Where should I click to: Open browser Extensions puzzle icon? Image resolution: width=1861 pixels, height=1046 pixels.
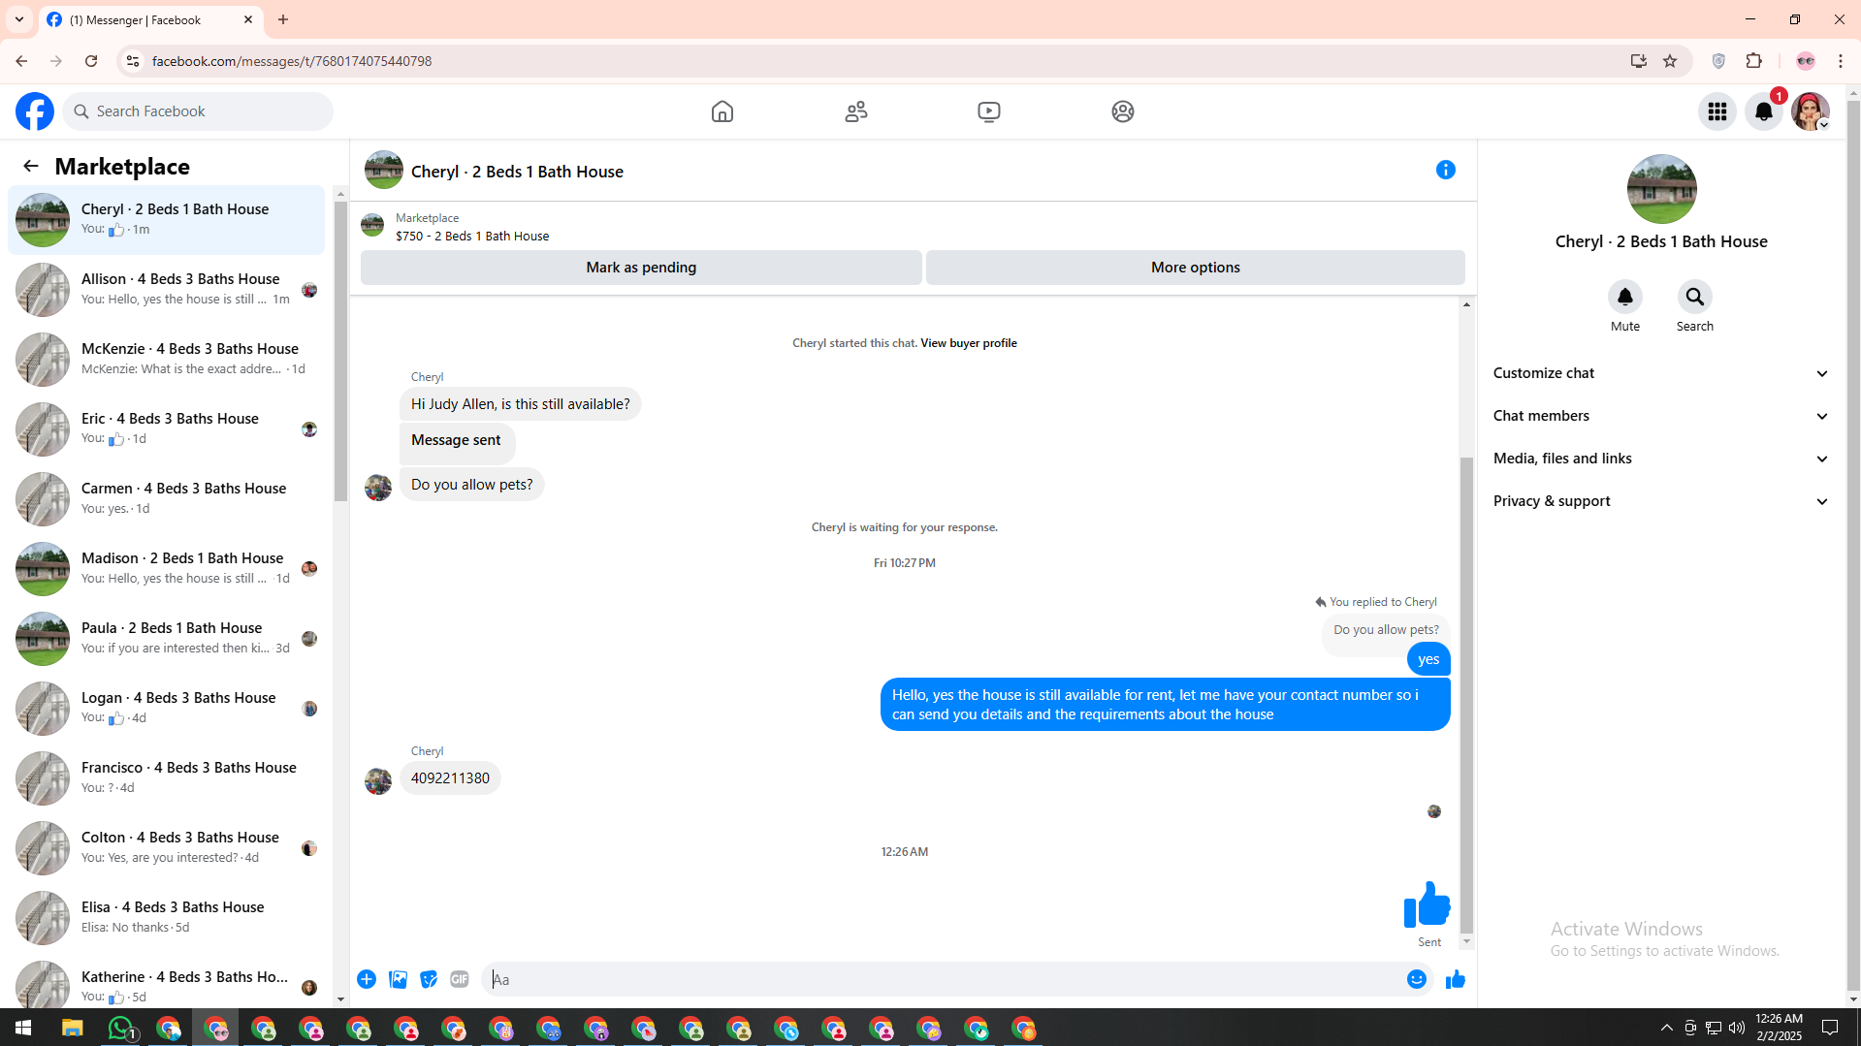(1754, 61)
